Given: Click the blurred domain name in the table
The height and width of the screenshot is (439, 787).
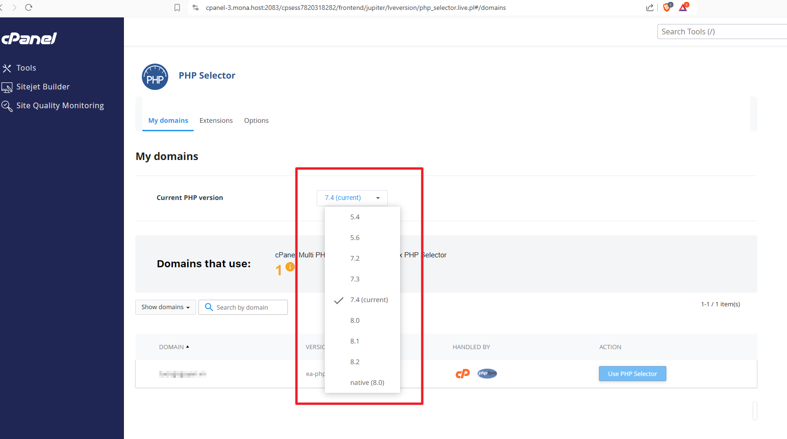Looking at the screenshot, I should coord(183,374).
